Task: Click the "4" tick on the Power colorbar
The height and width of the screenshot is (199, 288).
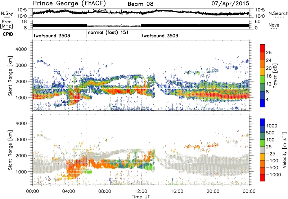Action: (267, 100)
